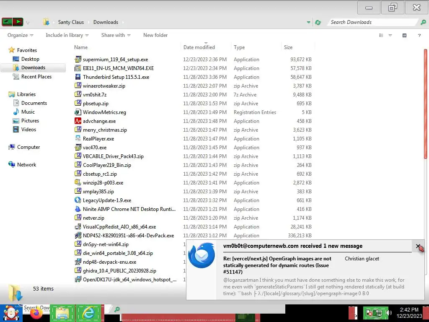
Task: Select the Thunderbird Setup 115.5.1.exe icon
Action: (x=78, y=77)
